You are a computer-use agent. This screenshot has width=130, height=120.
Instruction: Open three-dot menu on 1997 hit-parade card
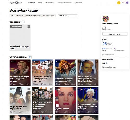97,89
